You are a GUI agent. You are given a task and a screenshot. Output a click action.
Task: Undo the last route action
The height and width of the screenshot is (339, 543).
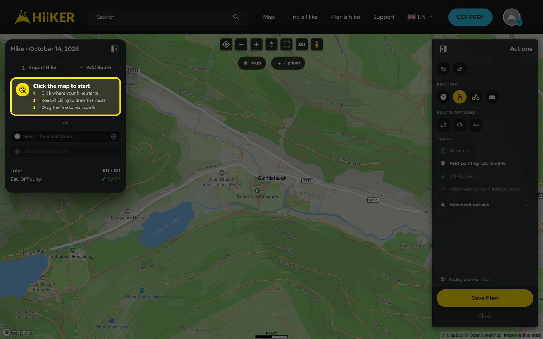point(443,69)
